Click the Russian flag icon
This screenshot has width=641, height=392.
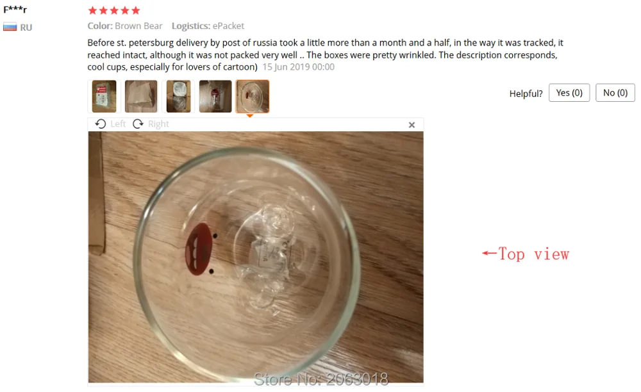10,27
